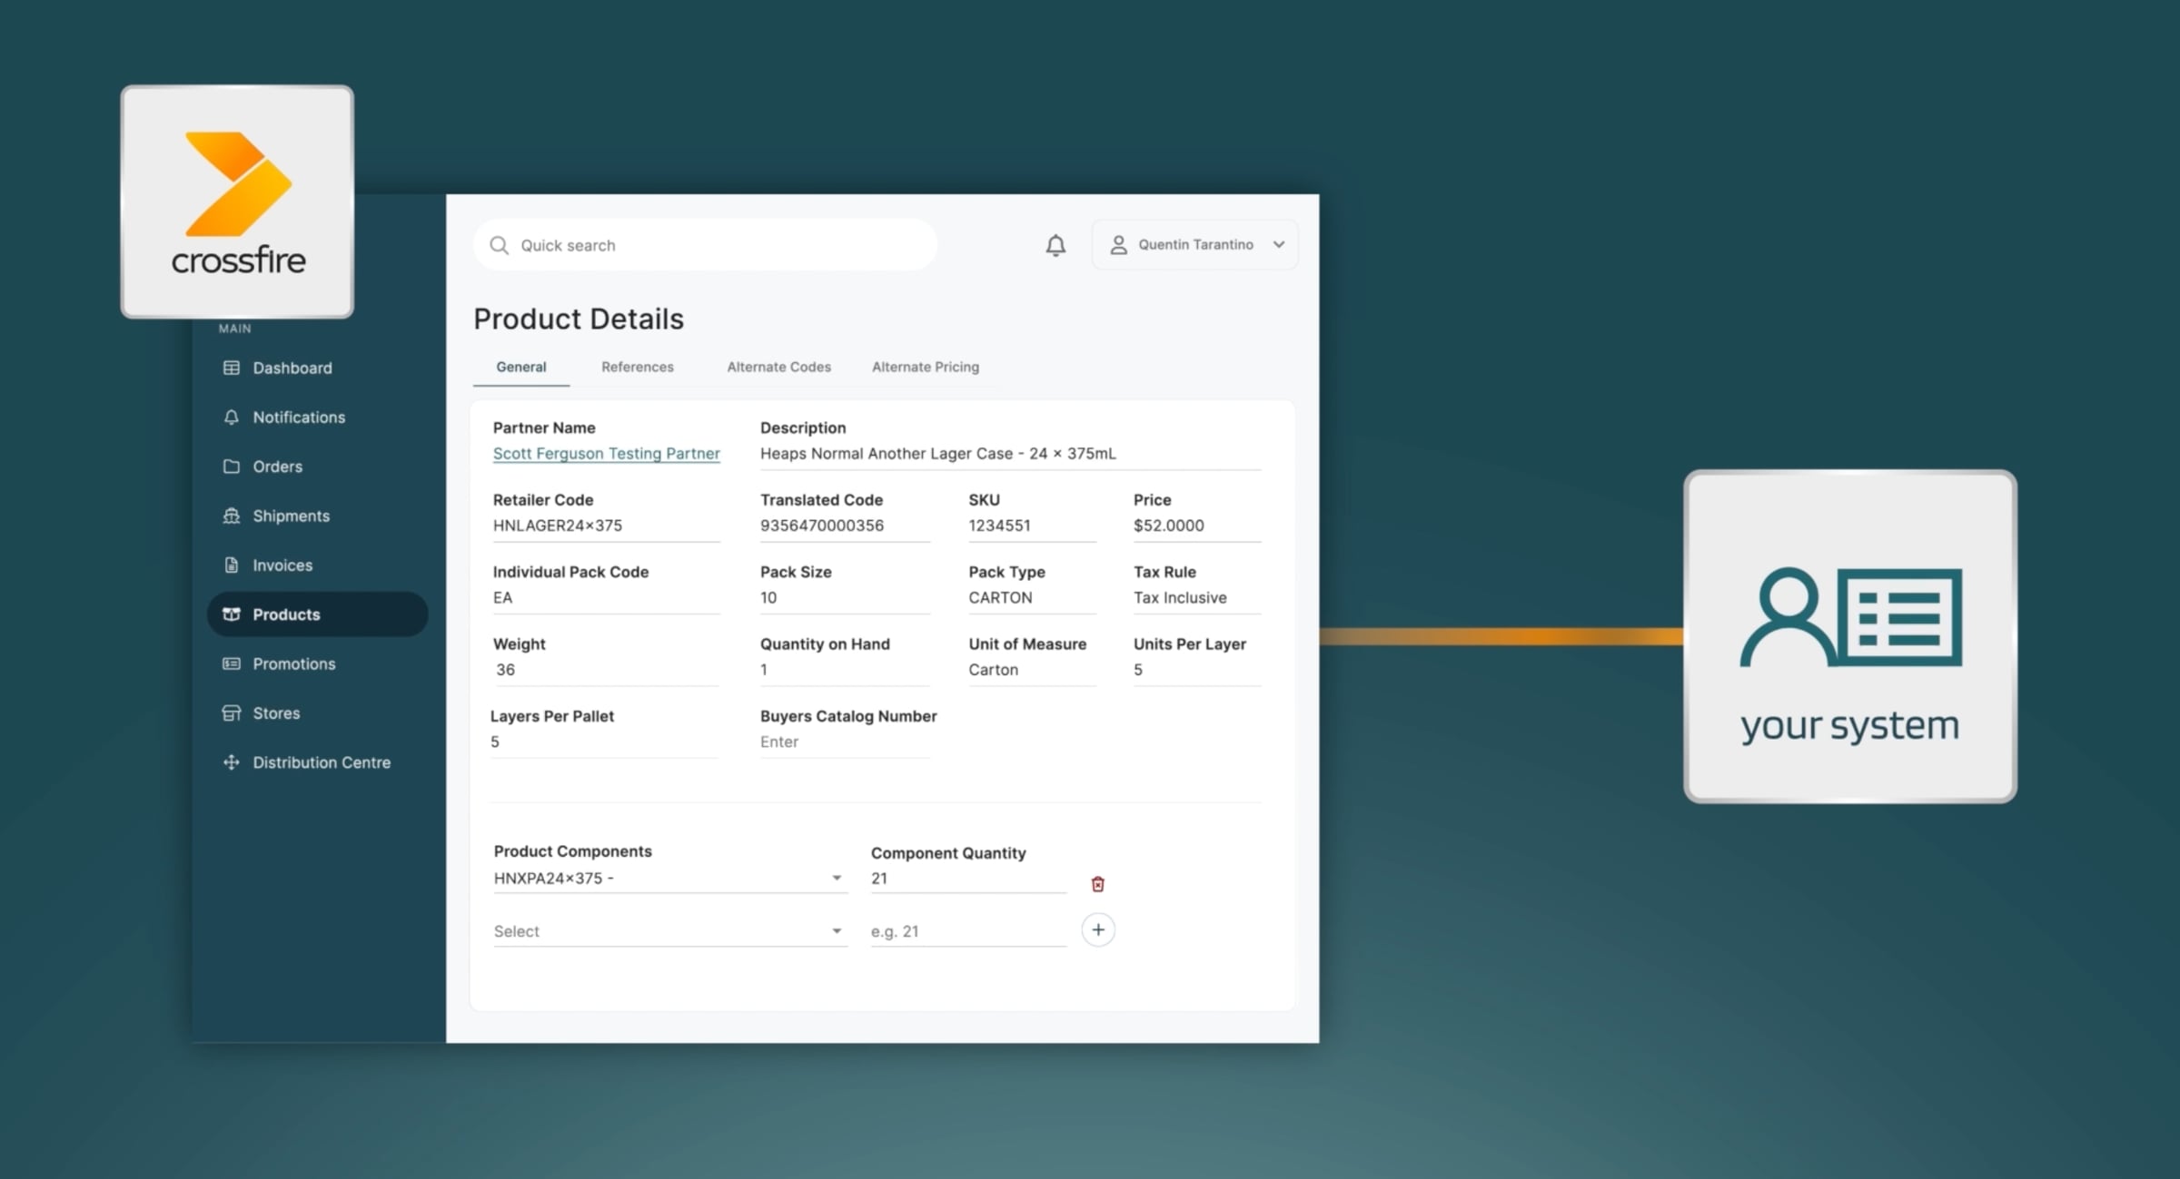This screenshot has height=1179, width=2180.
Task: Click the Invoices document icon
Action: pyautogui.click(x=232, y=565)
